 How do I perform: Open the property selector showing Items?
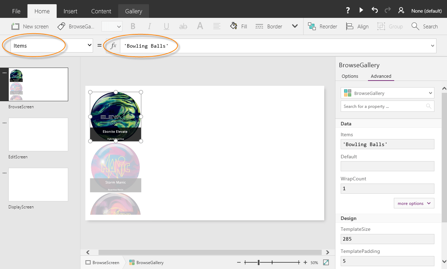click(51, 46)
